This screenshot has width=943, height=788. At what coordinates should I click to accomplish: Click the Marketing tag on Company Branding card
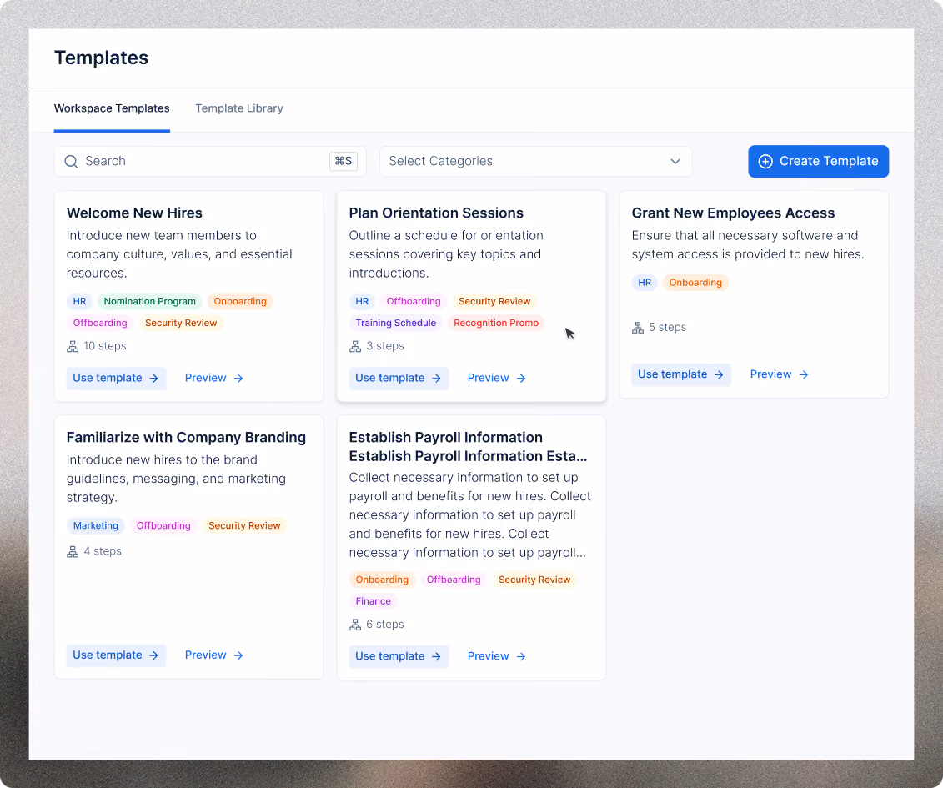pyautogui.click(x=96, y=525)
